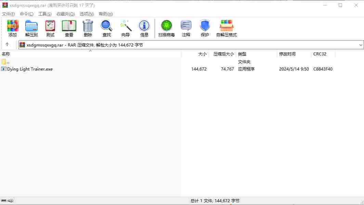Open the 文件(F) menu
The image size is (364, 205).
point(9,14)
